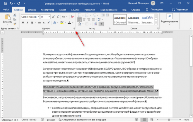Apply the Без интервала style
Image resolution: width=193 pixels, height=122 pixels.
[134, 19]
